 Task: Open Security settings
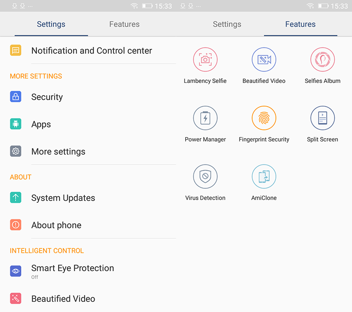pos(88,97)
